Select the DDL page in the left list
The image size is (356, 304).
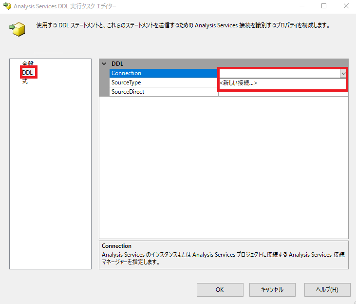tap(27, 73)
